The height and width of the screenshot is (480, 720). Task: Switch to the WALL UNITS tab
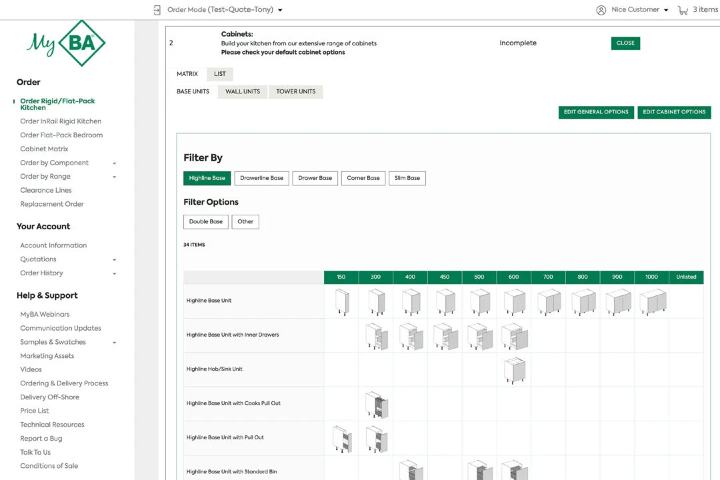pos(242,91)
